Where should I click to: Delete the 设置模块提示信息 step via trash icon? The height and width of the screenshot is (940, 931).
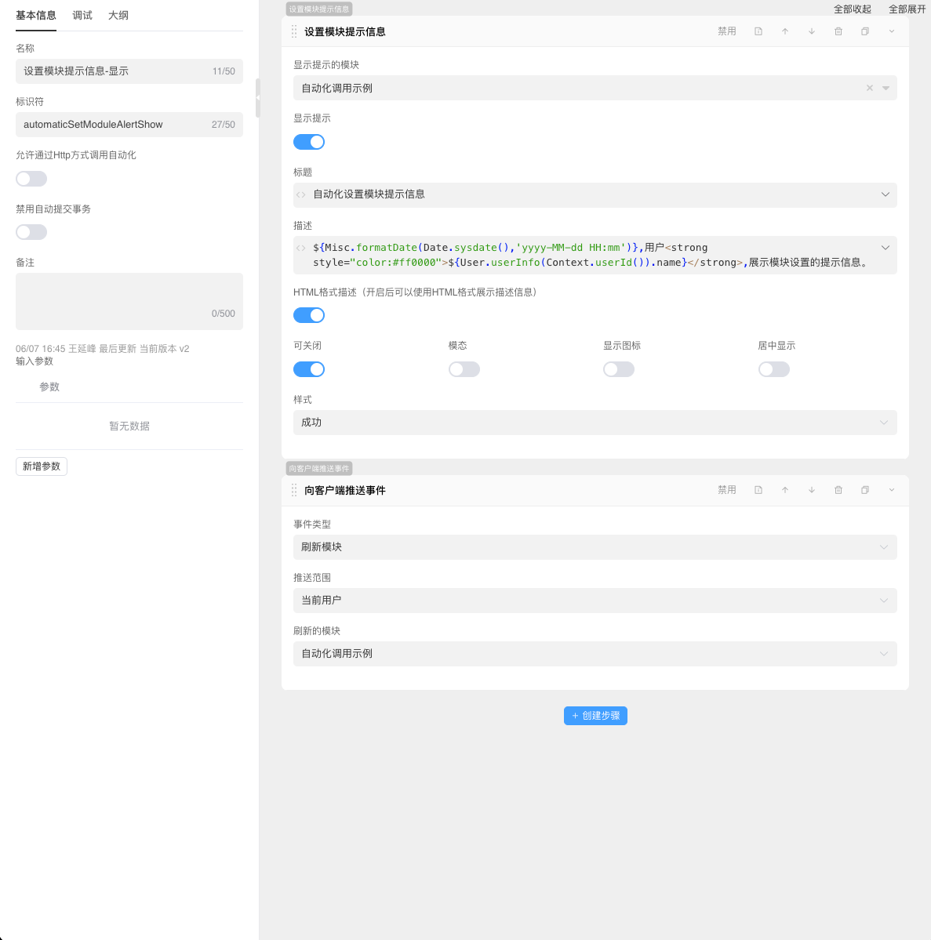click(838, 31)
